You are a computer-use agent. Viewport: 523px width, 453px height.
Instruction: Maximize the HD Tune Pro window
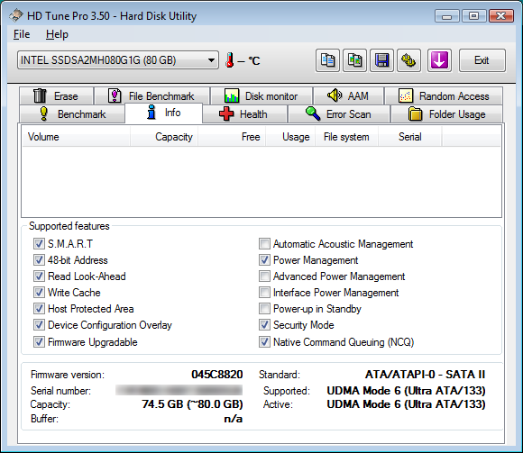[473, 15]
